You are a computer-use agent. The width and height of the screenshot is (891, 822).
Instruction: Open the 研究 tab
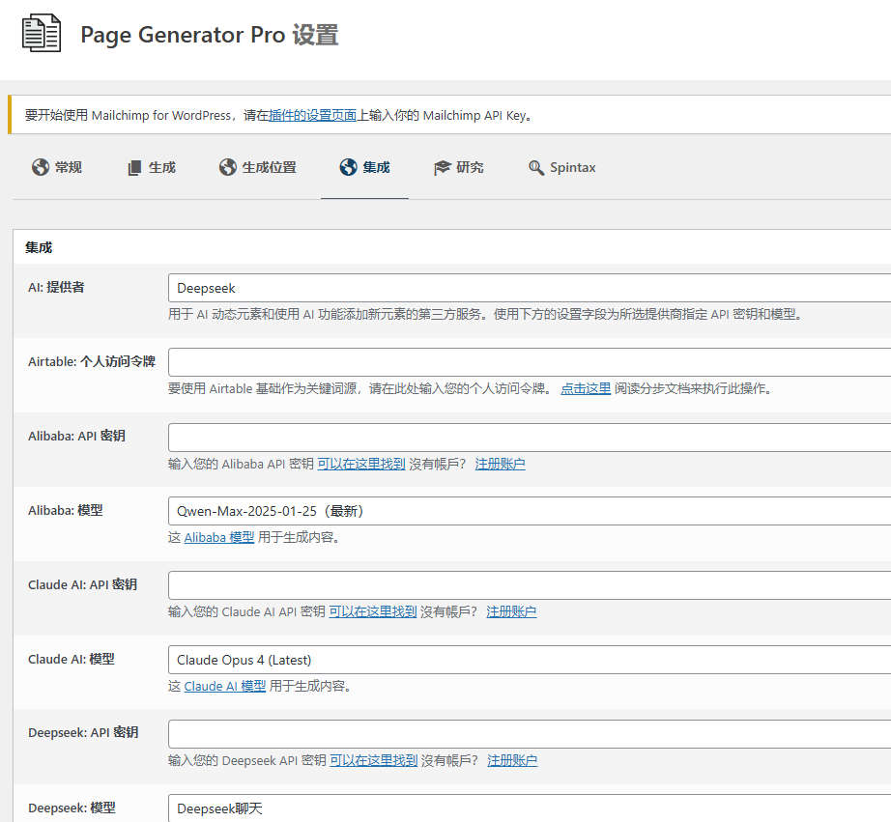(x=459, y=167)
